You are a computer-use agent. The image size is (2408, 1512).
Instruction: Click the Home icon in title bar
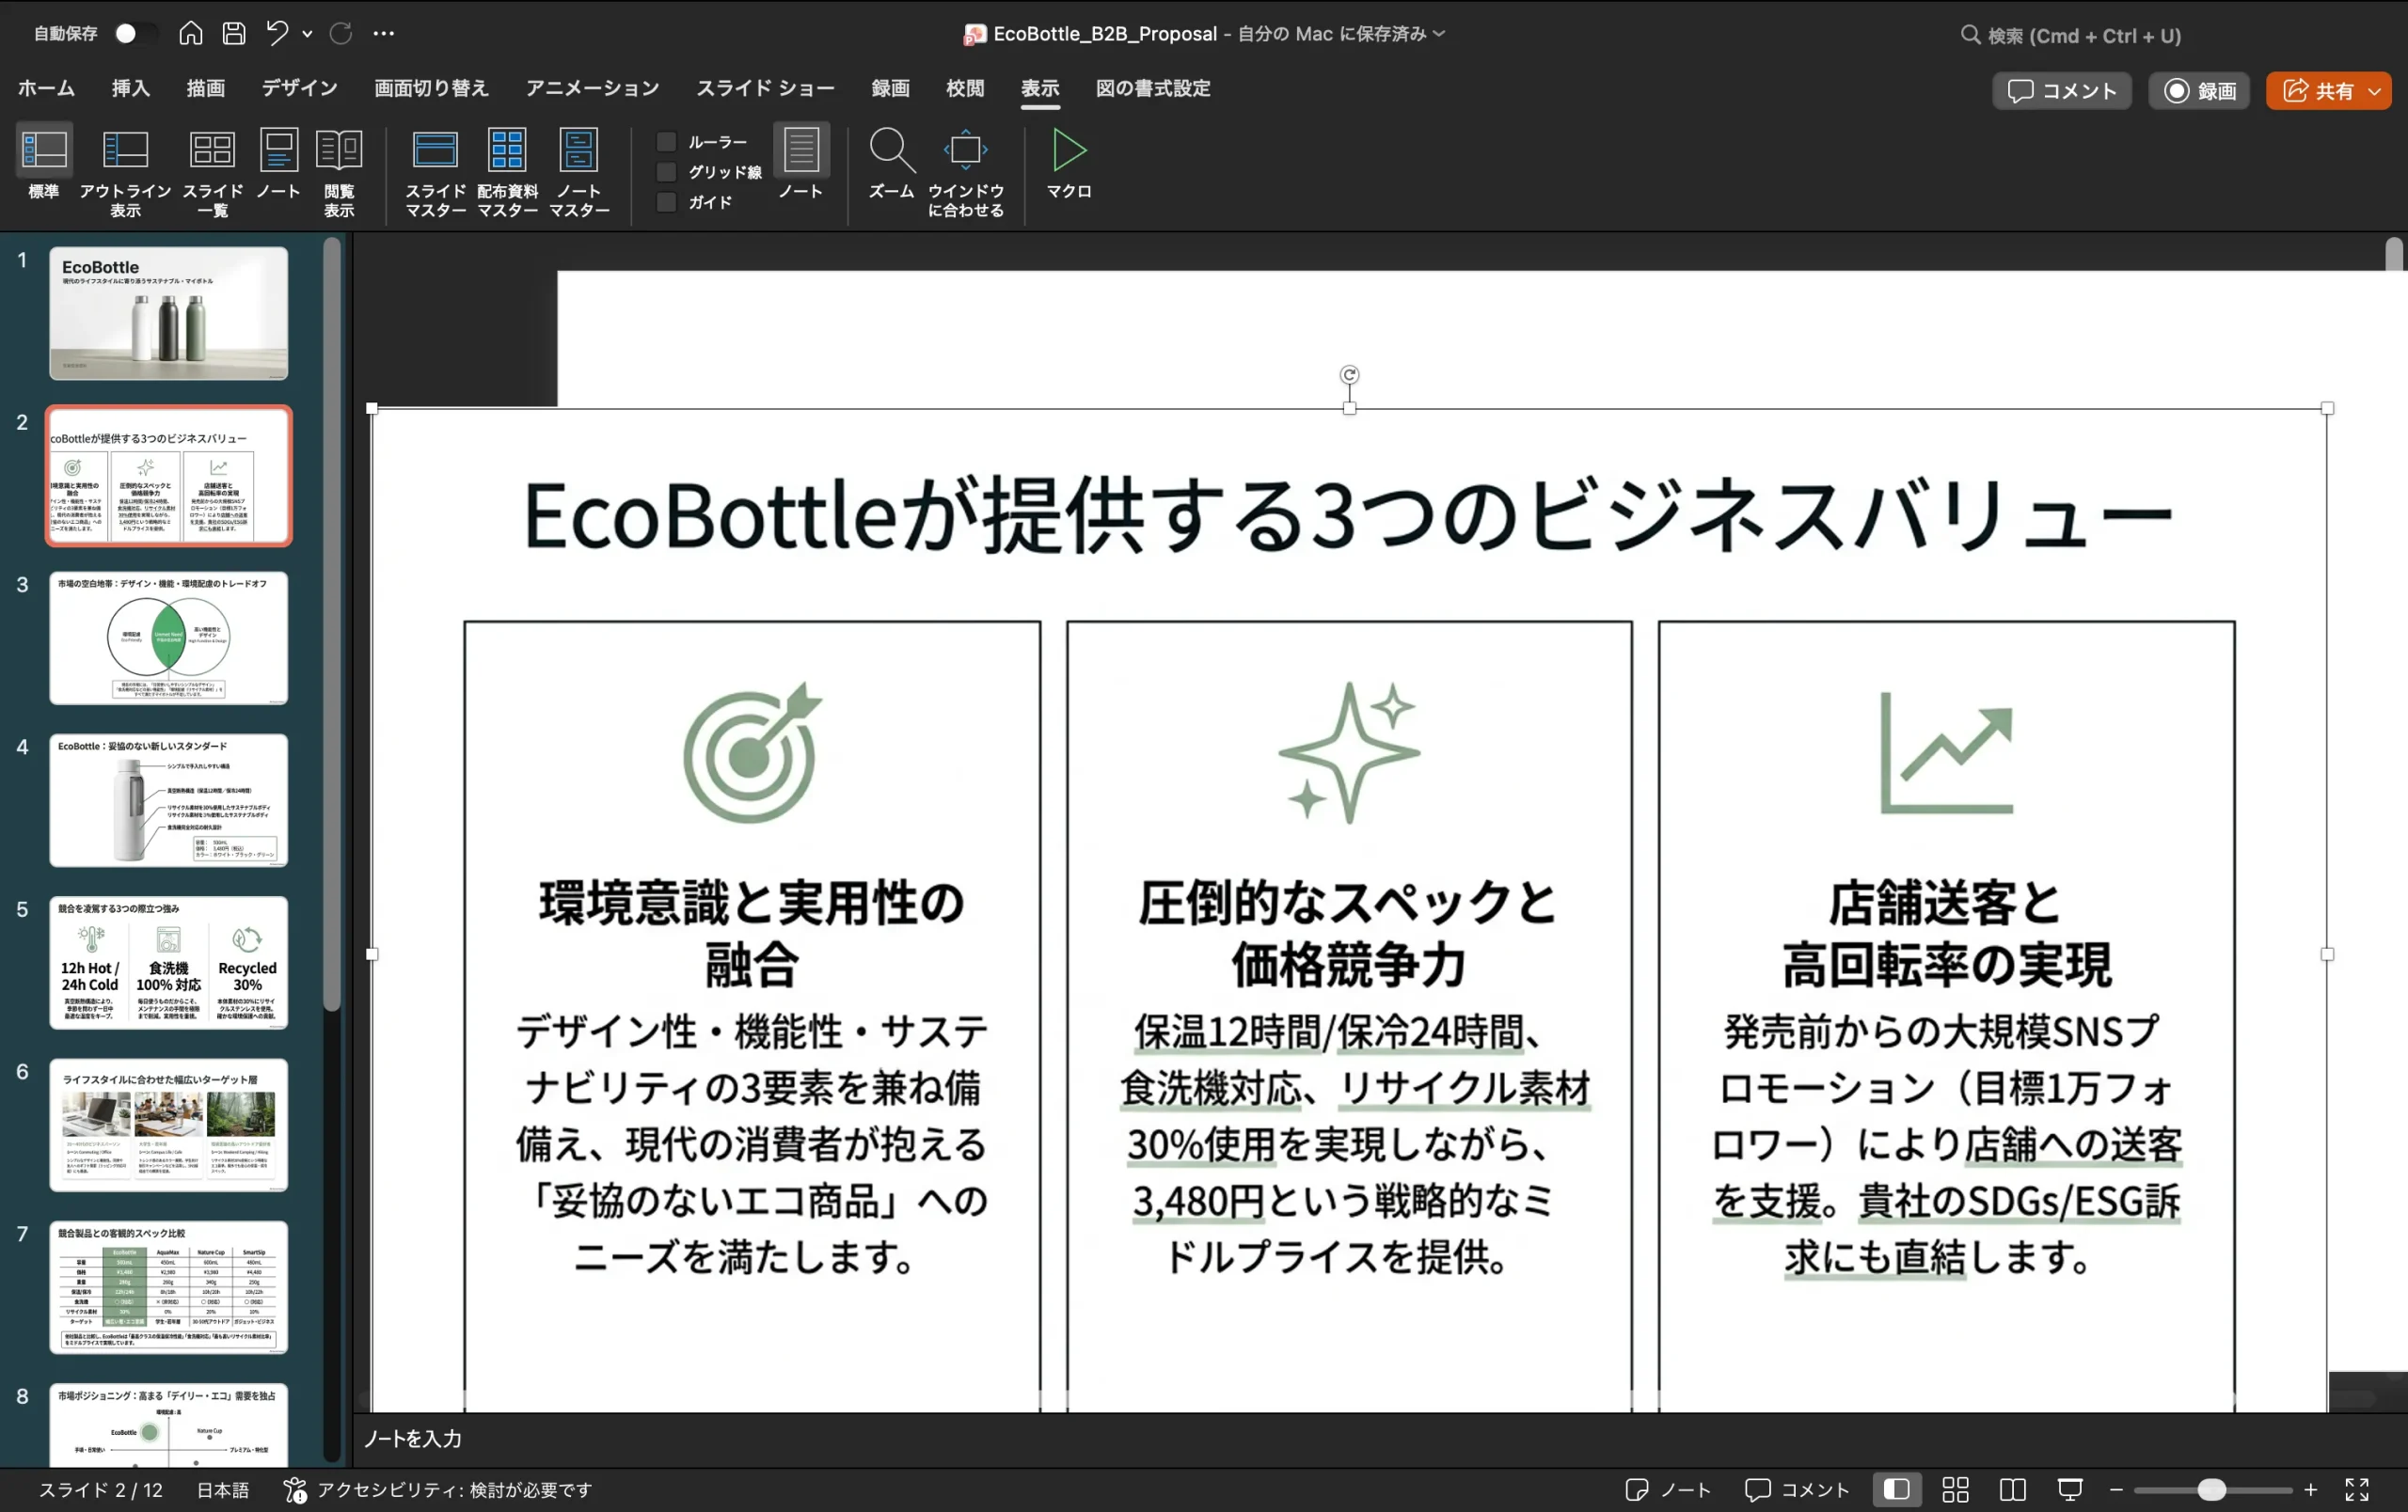190,33
